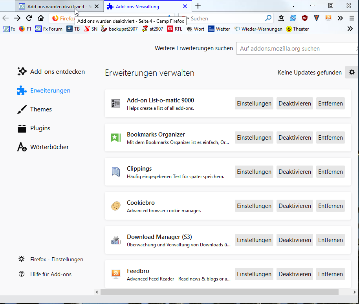Go forward with the arrow button
Screen dimensions: 359x304
[x=17, y=18]
